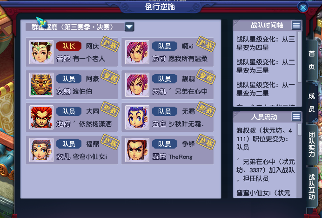The image size is (322, 218).
Task: Click captain 阿庆's avatar portrait
Action: click(x=41, y=52)
